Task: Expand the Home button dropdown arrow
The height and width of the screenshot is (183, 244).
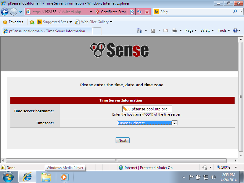Action: [x=146, y=30]
